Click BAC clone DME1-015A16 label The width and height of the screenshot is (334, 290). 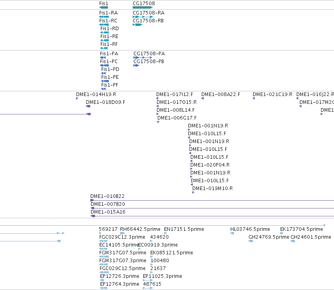pos(108,212)
